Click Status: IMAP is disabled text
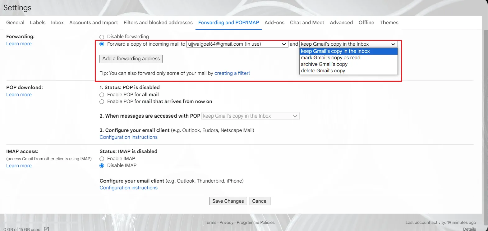 128,152
